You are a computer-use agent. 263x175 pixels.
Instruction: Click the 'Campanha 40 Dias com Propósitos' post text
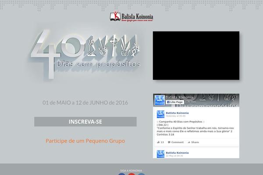click(x=181, y=122)
